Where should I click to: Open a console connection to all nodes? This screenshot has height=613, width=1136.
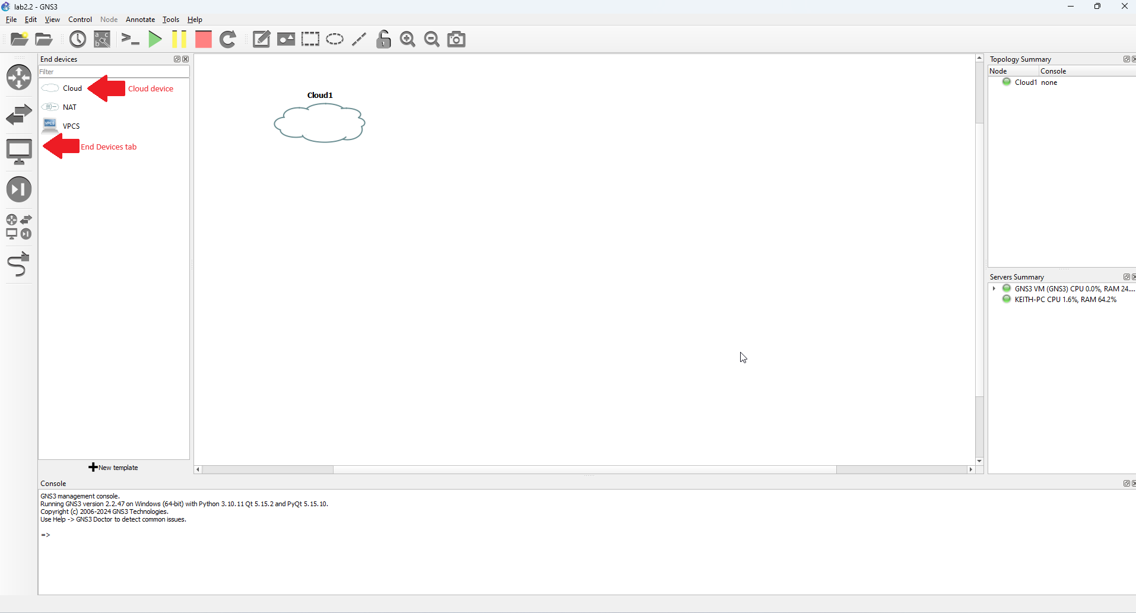(129, 39)
